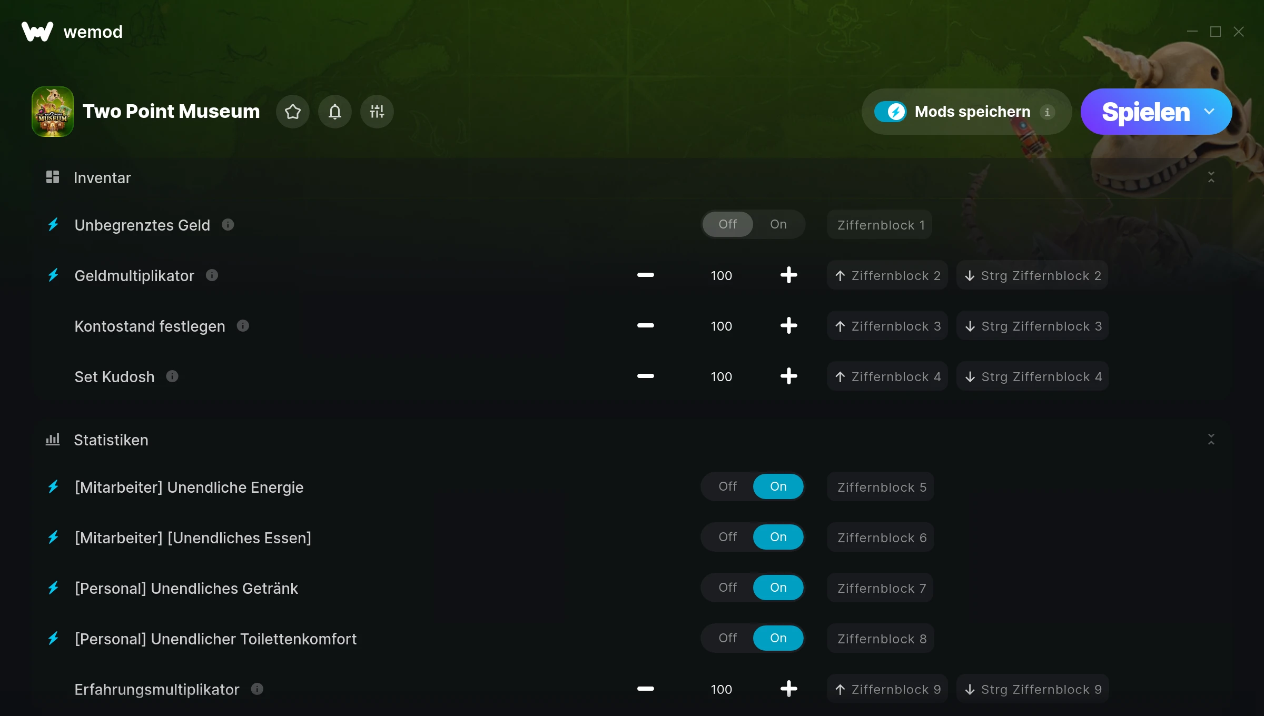
Task: Change the Strg Ziffernblock 3 hotkey
Action: click(1033, 326)
